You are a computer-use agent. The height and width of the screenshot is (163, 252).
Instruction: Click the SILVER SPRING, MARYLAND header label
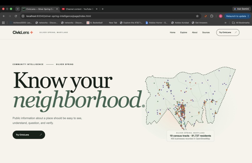(x=54, y=32)
